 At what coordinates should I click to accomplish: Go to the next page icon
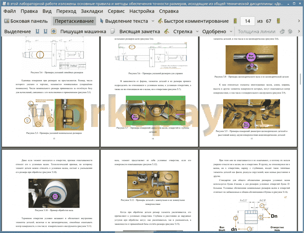278,21
